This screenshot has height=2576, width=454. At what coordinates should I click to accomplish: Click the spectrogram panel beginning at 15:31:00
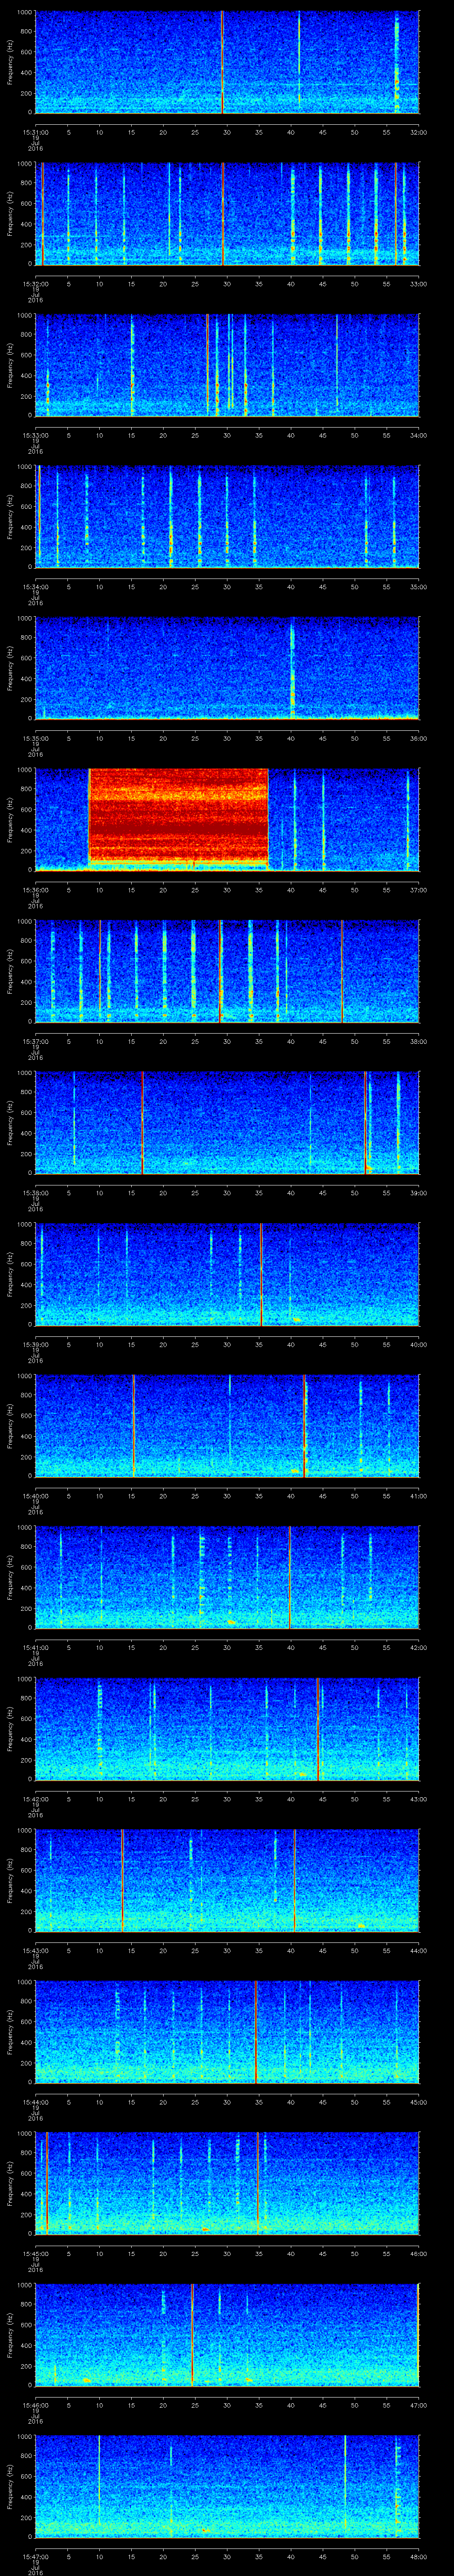227,62
